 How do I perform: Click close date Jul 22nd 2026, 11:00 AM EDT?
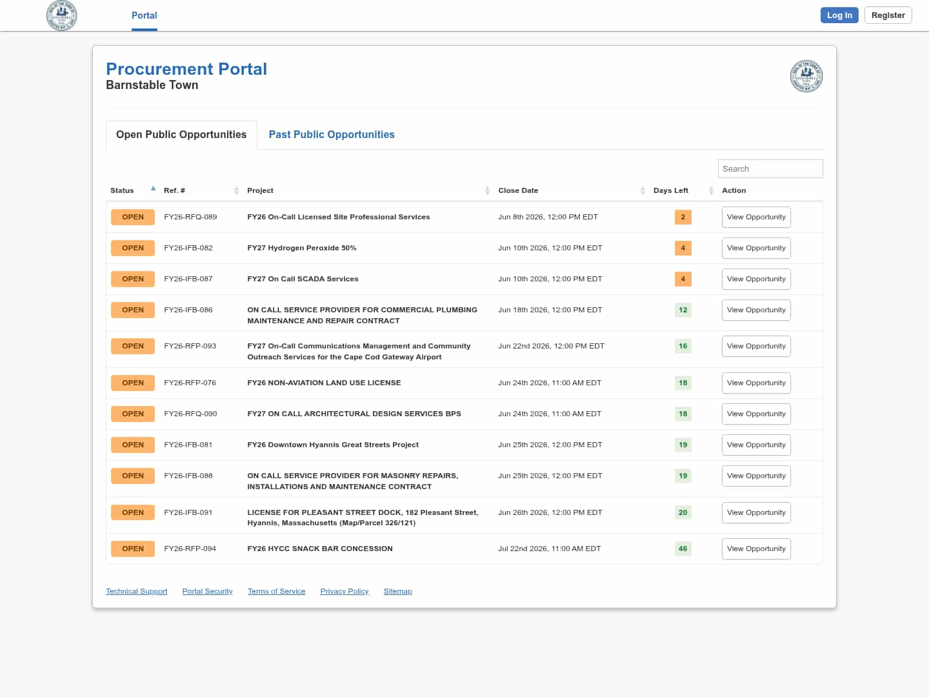pos(550,549)
